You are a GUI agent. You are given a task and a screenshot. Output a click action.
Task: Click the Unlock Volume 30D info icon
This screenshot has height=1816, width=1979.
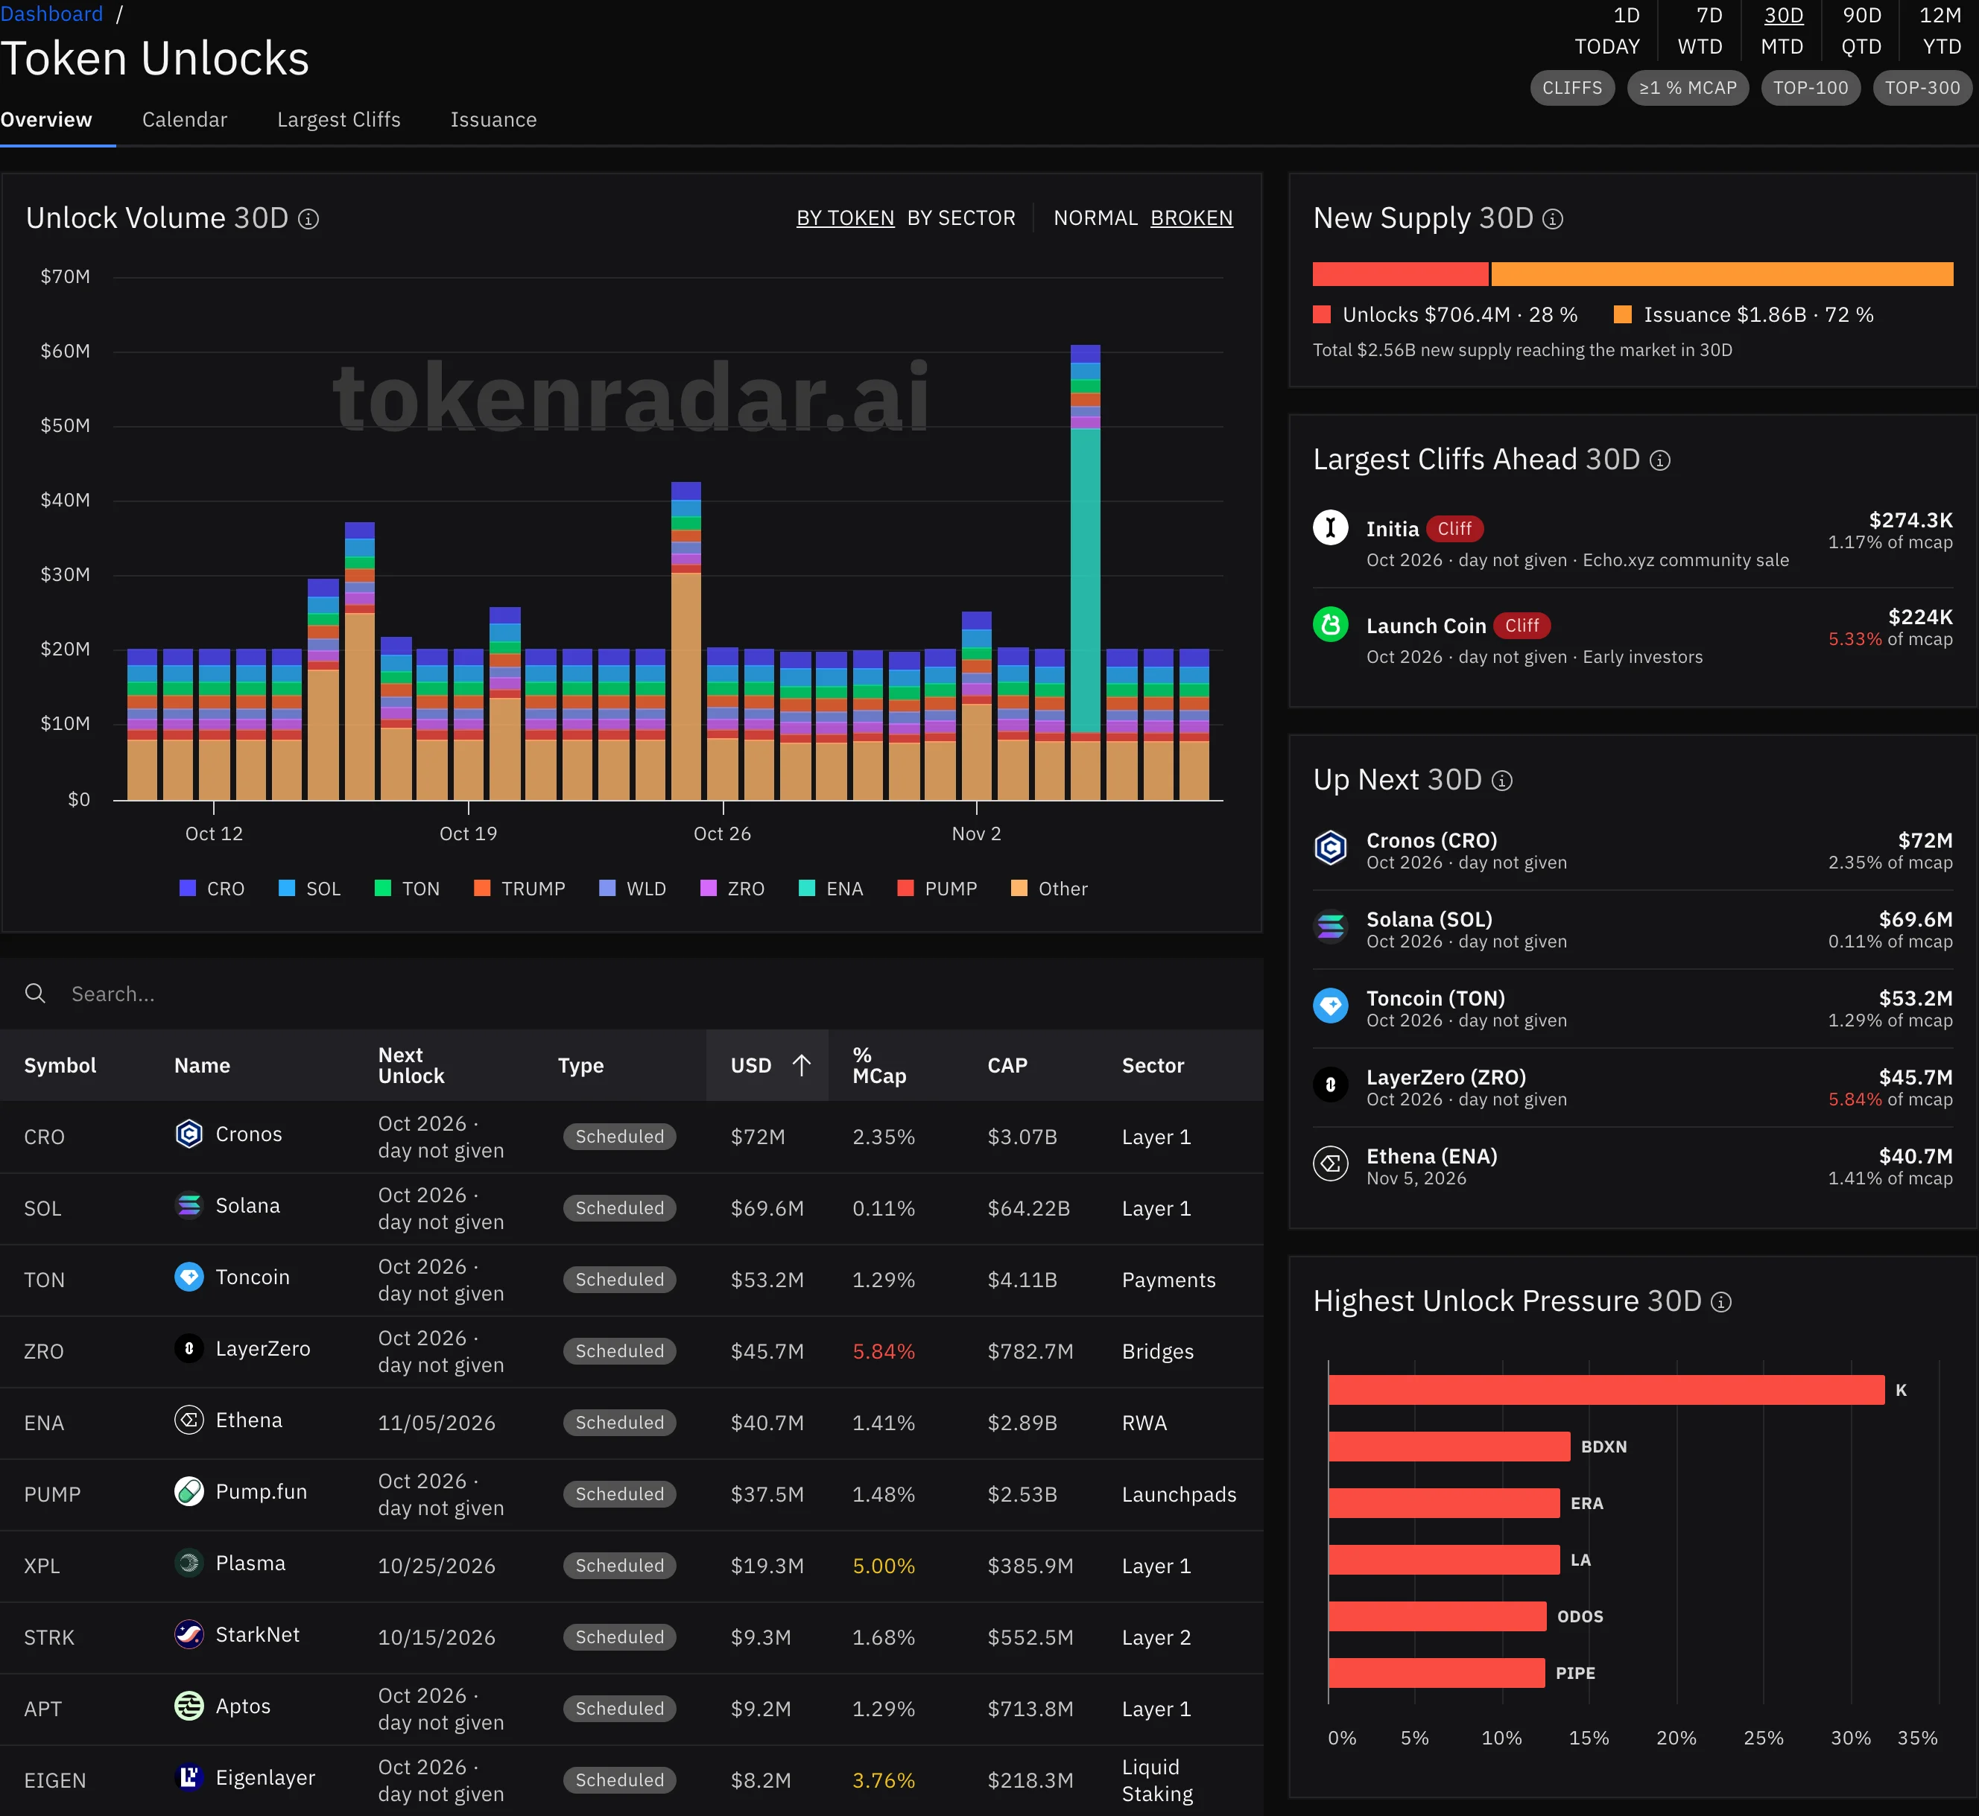point(308,219)
